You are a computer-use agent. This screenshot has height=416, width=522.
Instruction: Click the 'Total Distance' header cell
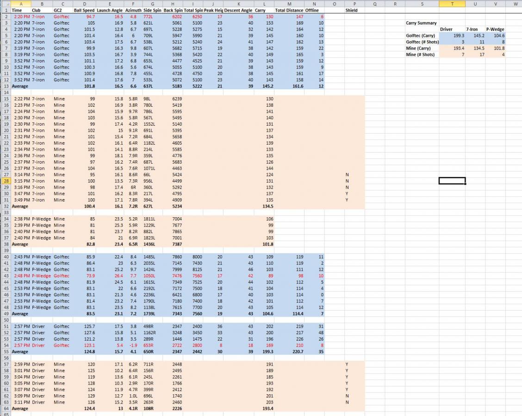click(x=289, y=10)
